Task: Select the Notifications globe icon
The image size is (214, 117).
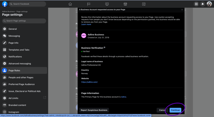Action: (5, 56)
